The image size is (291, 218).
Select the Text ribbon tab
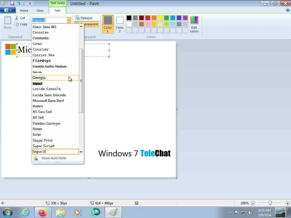57,11
